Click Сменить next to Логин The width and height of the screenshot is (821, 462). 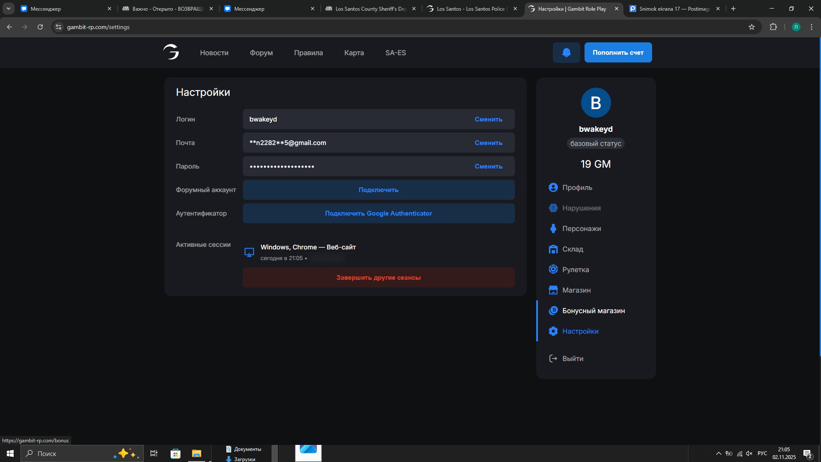(488, 119)
